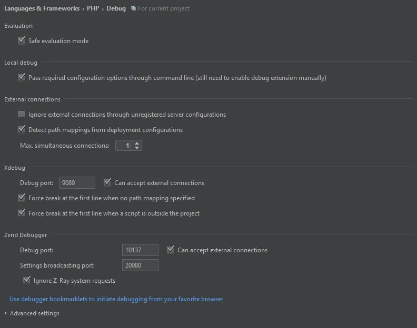
Task: Click the Settings broadcasting port field
Action: [x=140, y=265]
